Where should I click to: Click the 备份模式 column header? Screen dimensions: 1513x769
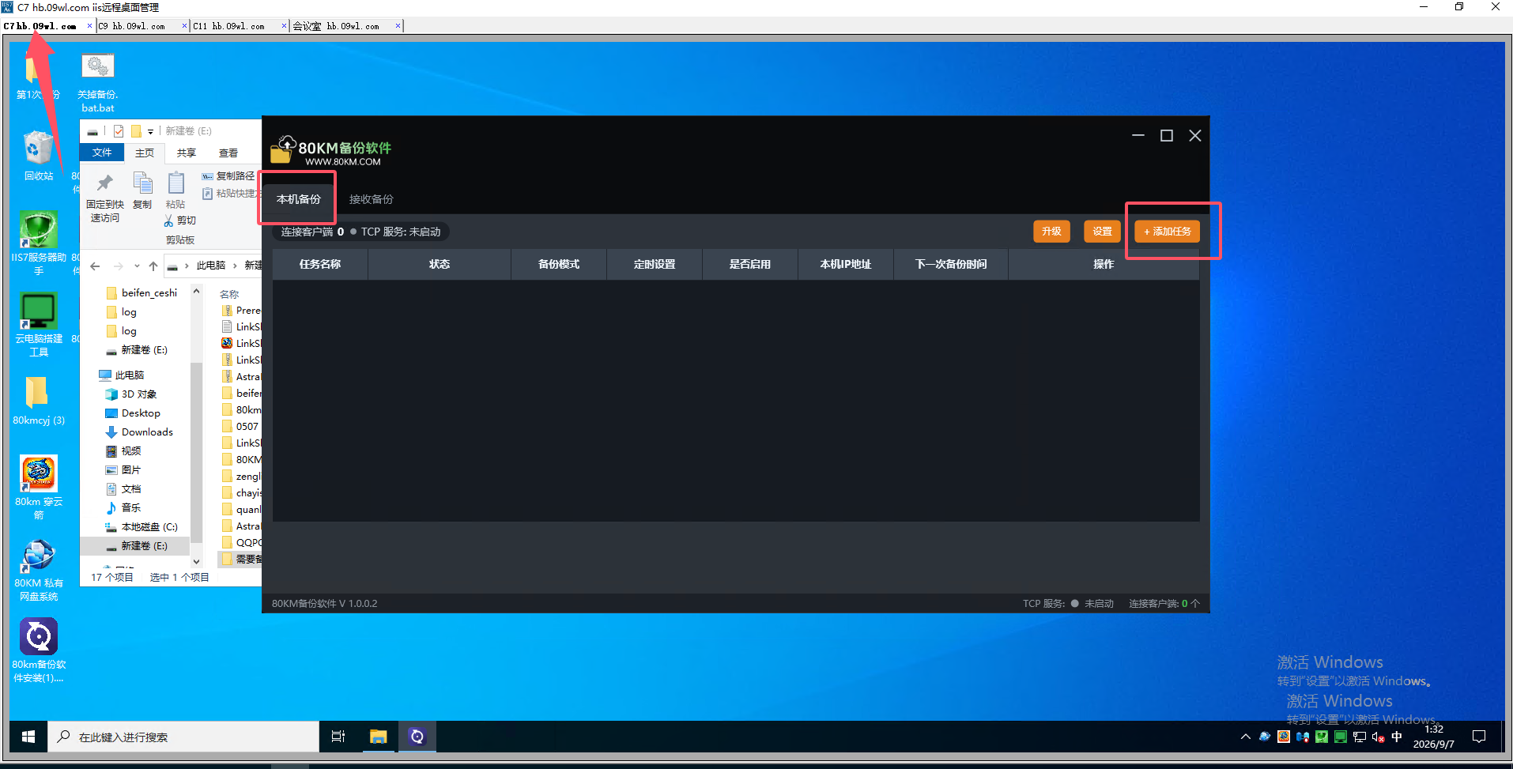point(559,264)
